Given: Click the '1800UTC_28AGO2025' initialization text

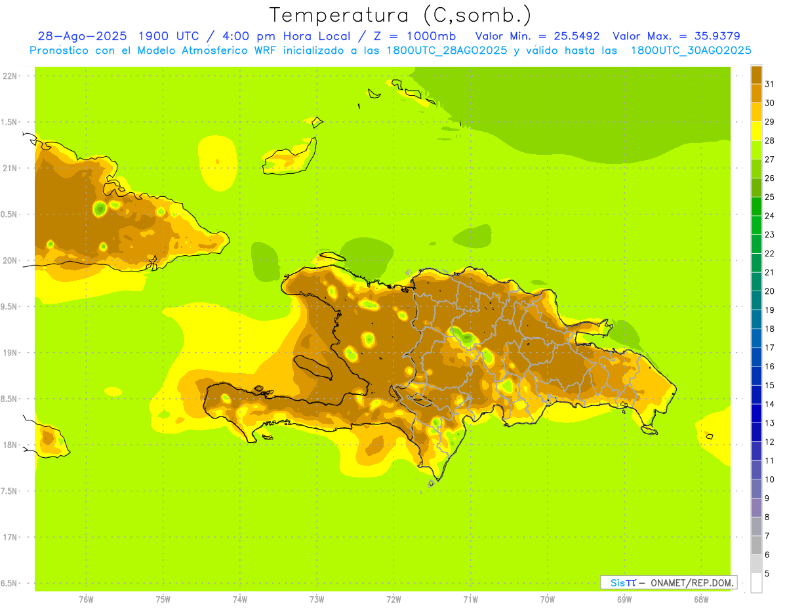Looking at the screenshot, I should point(447,51).
